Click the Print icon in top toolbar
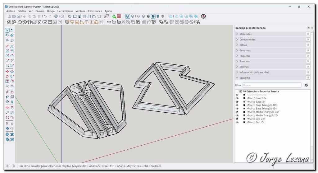This screenshot has width=318, height=173. coord(56,16)
